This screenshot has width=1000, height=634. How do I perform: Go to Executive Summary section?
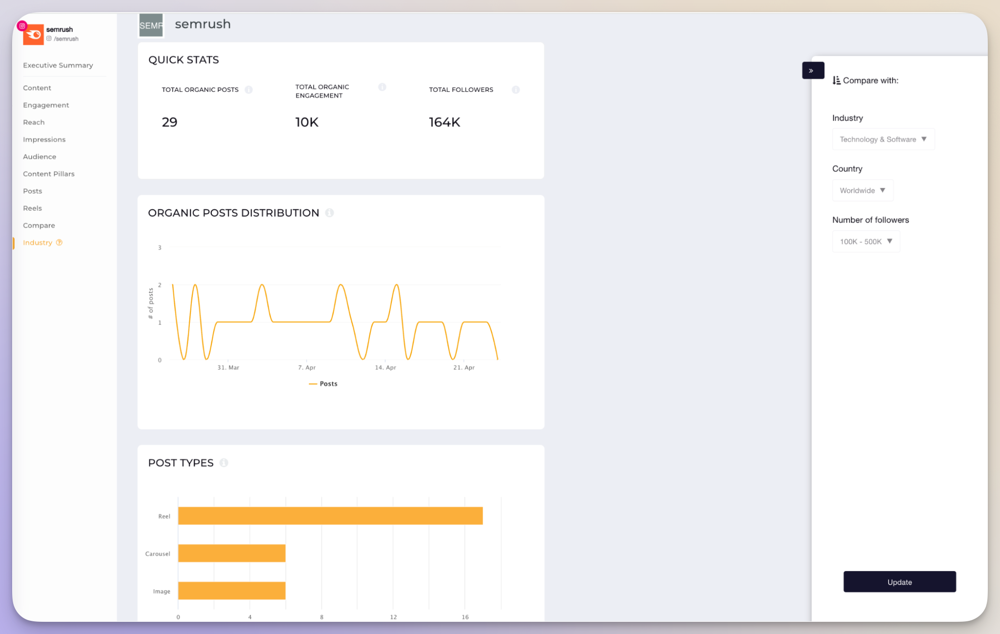pyautogui.click(x=58, y=65)
